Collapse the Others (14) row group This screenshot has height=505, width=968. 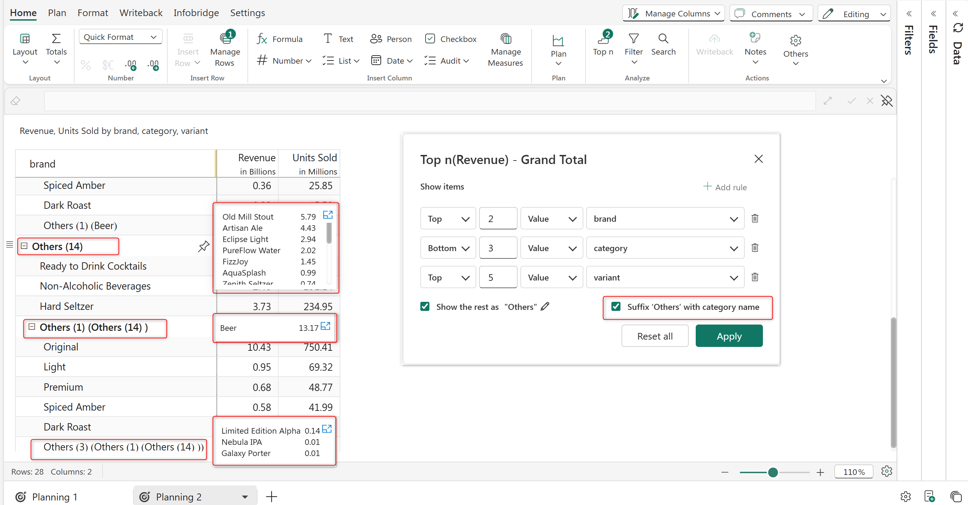point(24,246)
